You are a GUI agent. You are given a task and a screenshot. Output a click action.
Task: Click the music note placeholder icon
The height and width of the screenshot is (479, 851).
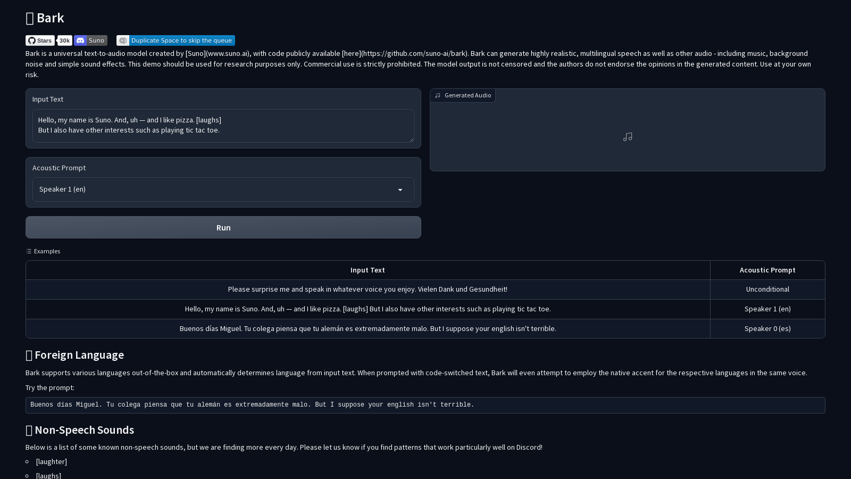(628, 137)
